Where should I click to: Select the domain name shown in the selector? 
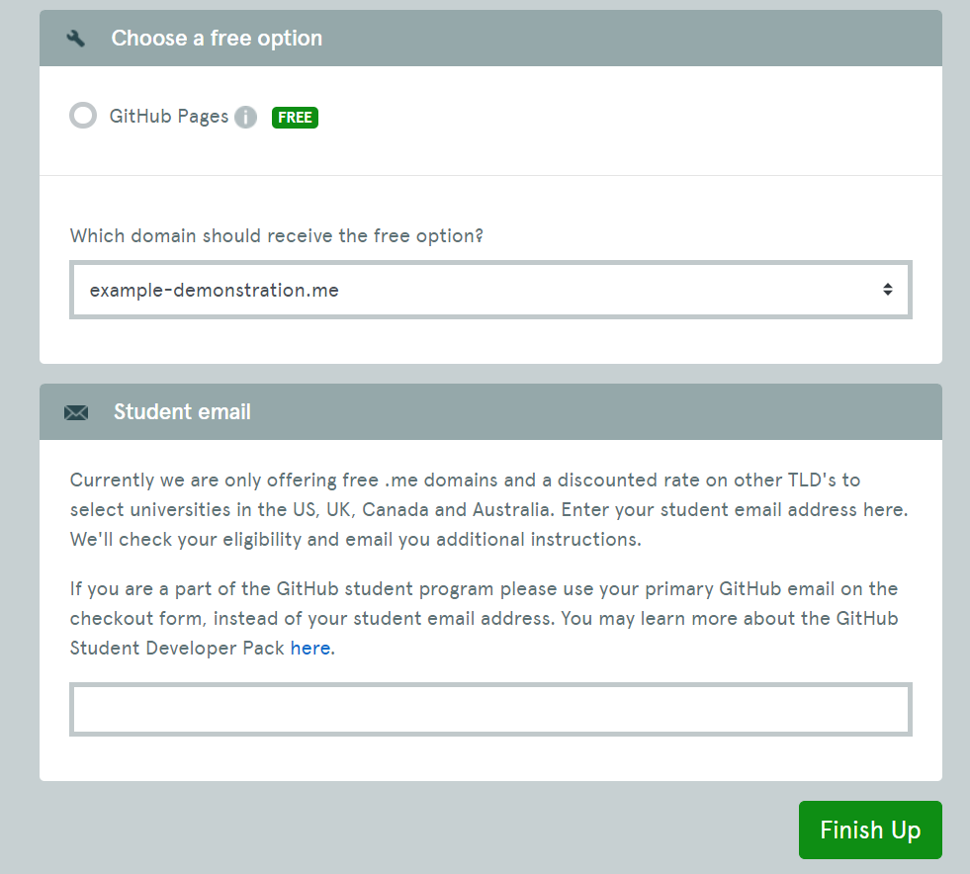(214, 290)
